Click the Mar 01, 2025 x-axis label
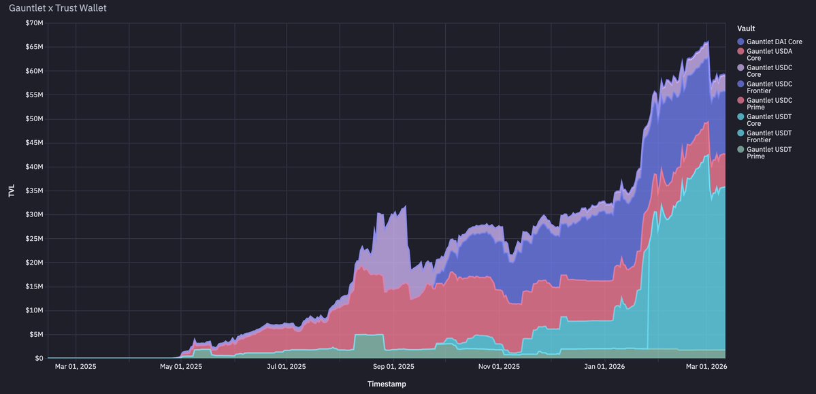816x394 pixels. point(76,367)
